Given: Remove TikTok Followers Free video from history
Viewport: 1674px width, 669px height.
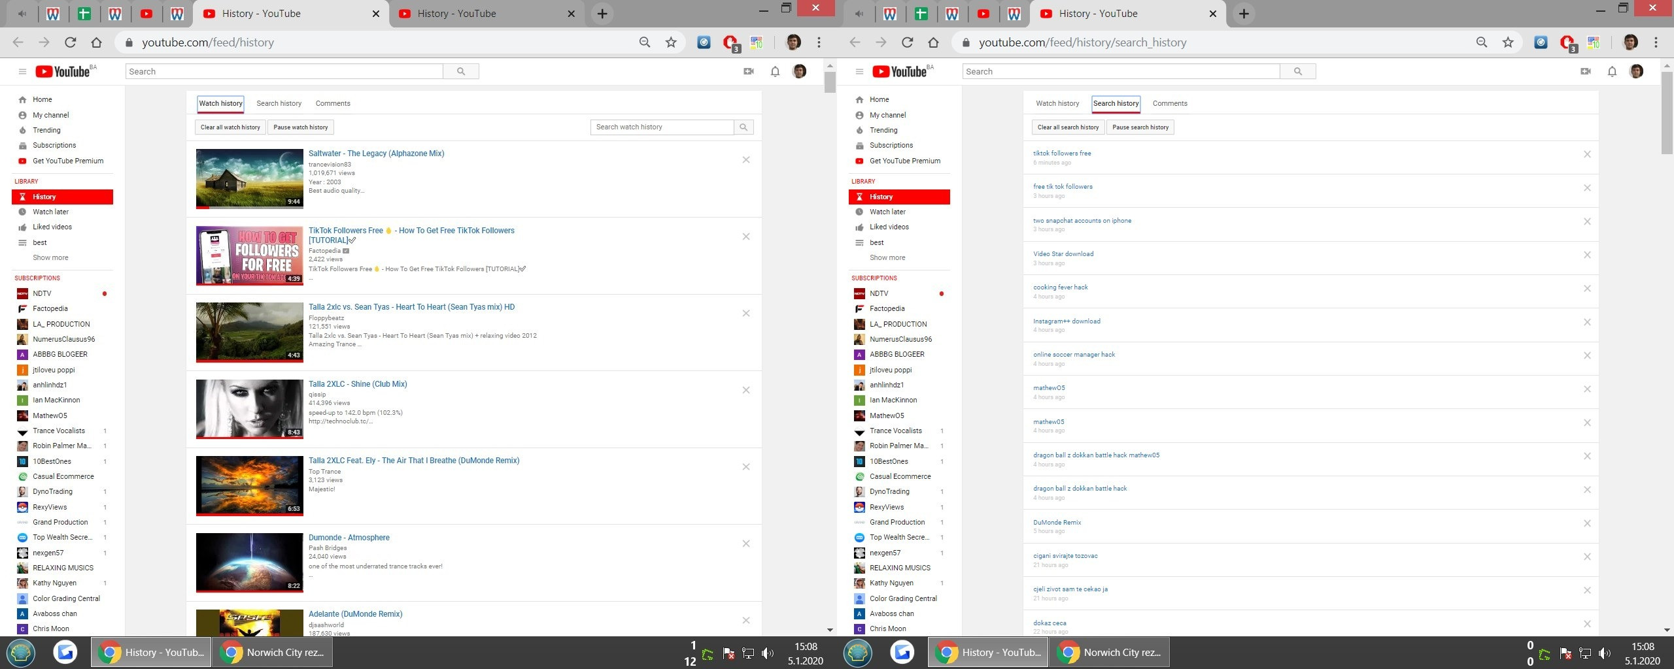Looking at the screenshot, I should click(746, 237).
